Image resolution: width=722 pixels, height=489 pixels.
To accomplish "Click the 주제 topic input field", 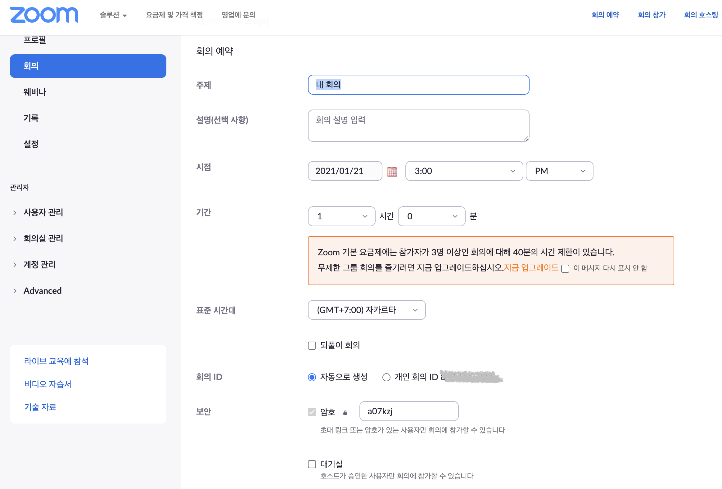I will 418,85.
